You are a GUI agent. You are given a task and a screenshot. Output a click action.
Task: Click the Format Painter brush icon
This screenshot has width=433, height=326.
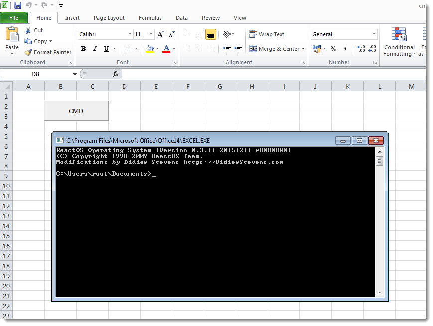pos(29,52)
